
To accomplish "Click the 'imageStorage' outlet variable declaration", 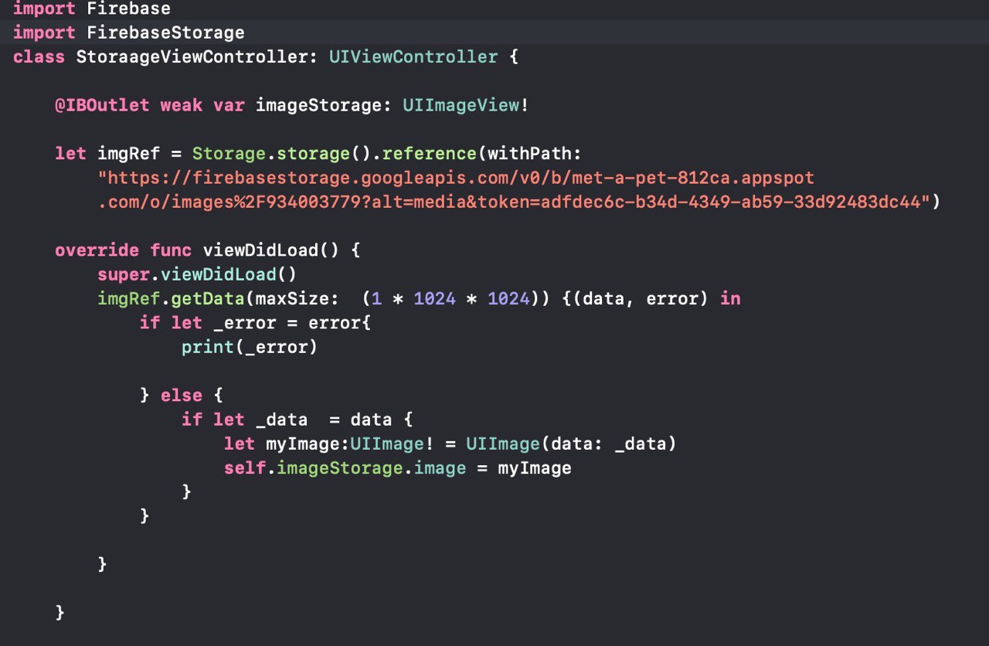I will pyautogui.click(x=318, y=105).
